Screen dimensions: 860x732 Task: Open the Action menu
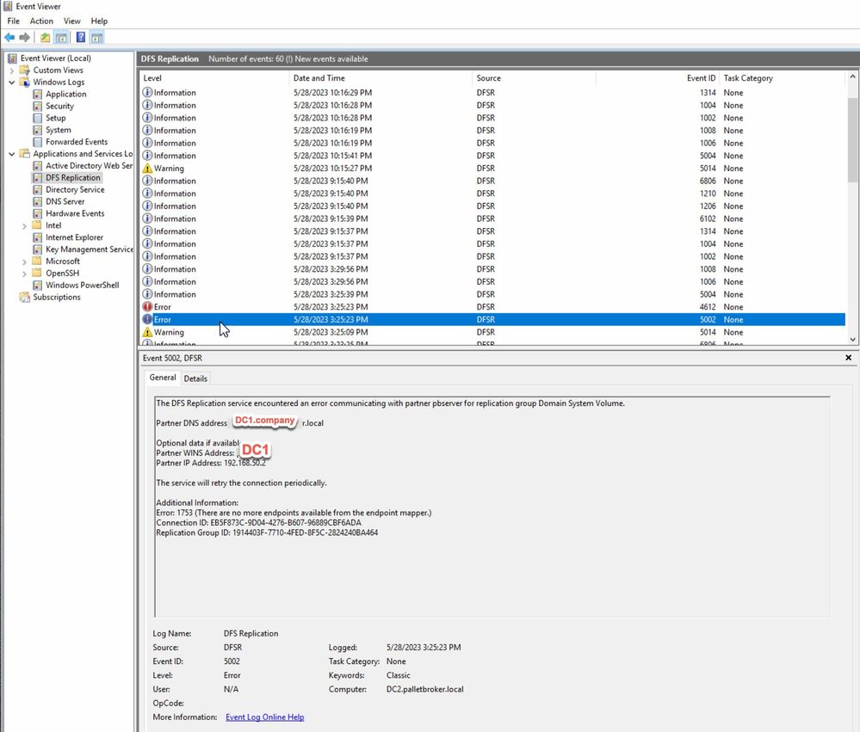coord(41,21)
